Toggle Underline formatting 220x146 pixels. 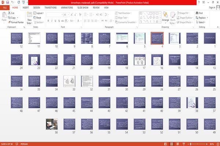(x=55, y=21)
